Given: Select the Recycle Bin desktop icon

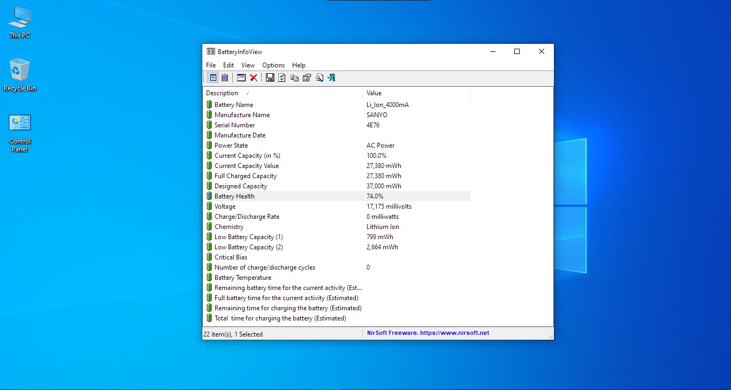Looking at the screenshot, I should pyautogui.click(x=20, y=75).
